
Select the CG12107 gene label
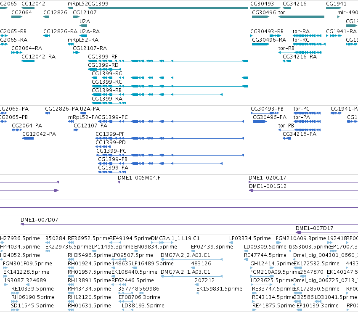[x=85, y=12]
